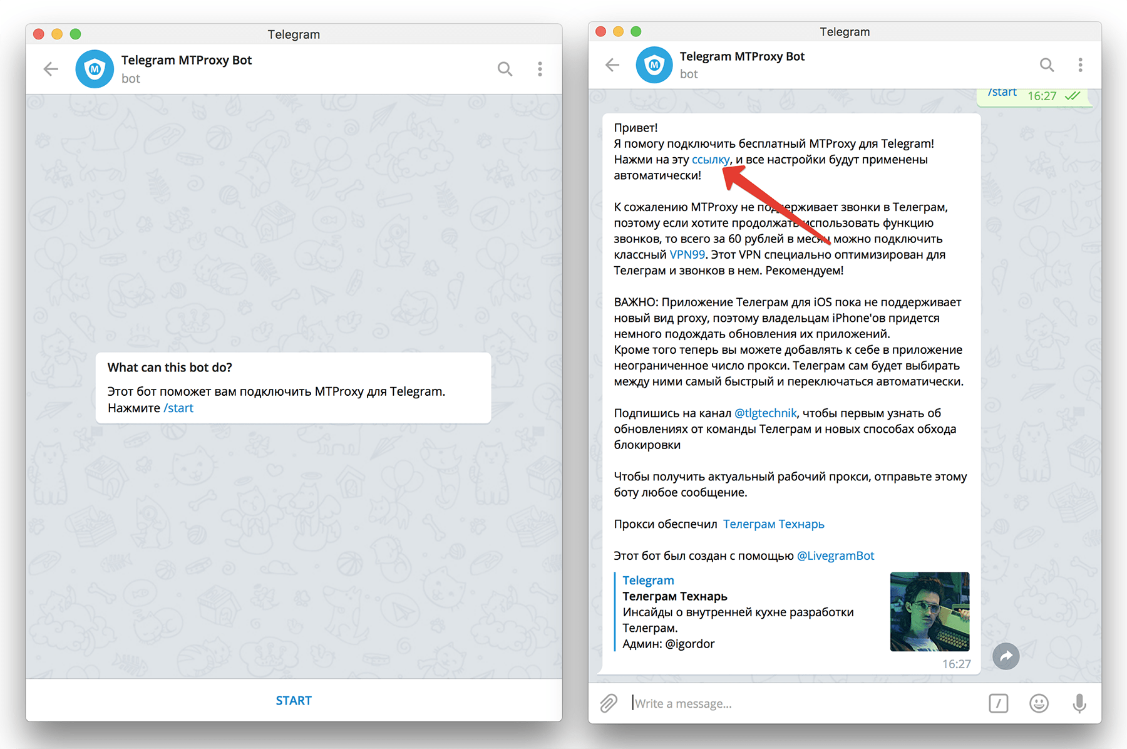The height and width of the screenshot is (749, 1127).
Task: Open the VPN99 link
Action: click(687, 255)
